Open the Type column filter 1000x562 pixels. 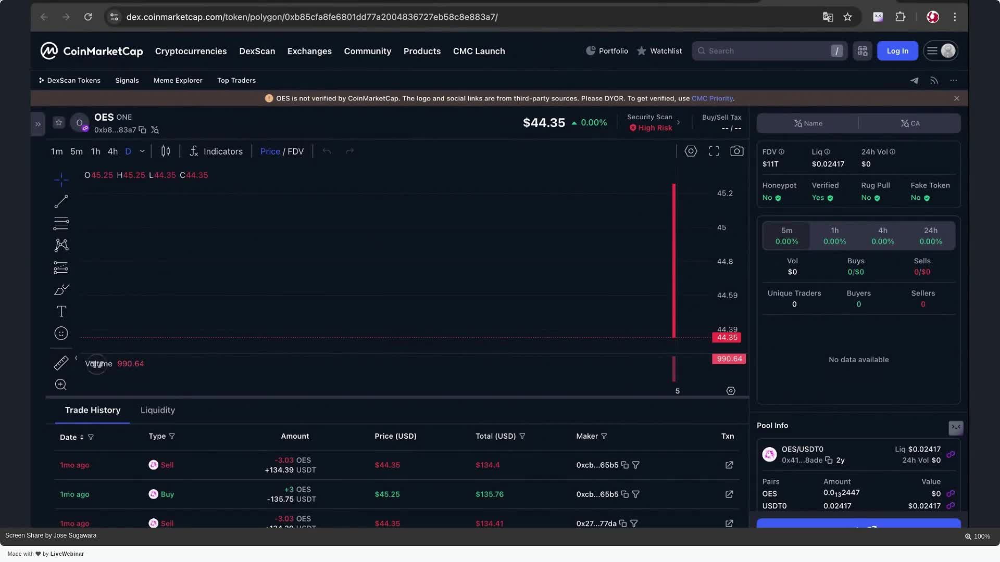[x=172, y=436]
